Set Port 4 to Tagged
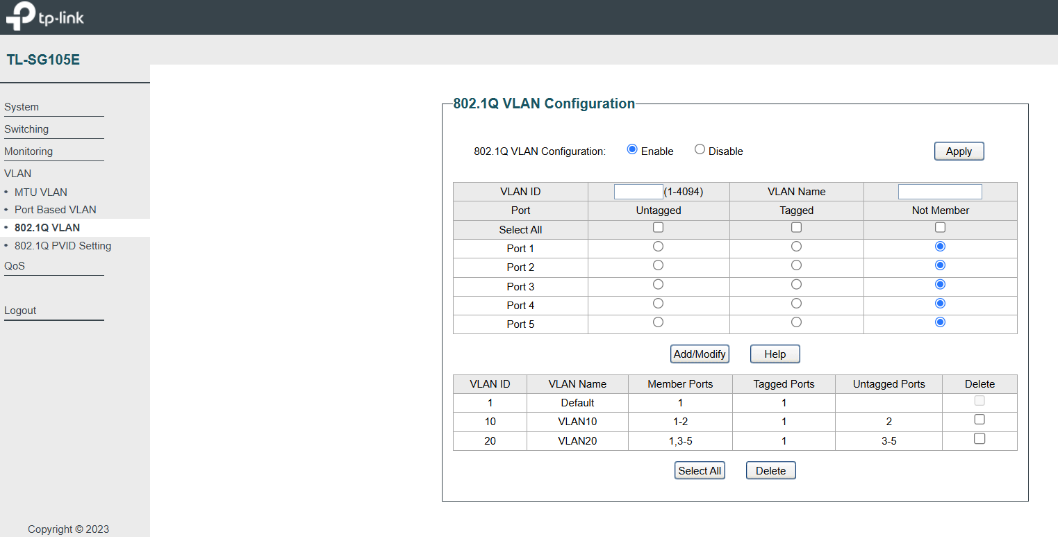Image resolution: width=1058 pixels, height=537 pixels. point(797,304)
